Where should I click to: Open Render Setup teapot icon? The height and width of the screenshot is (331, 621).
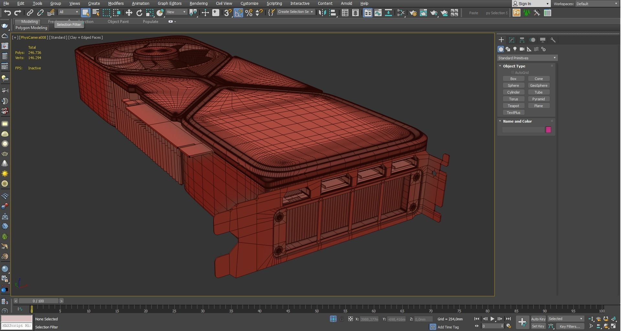tap(413, 13)
